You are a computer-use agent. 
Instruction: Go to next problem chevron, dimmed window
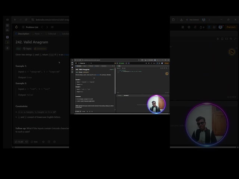tap(47, 27)
